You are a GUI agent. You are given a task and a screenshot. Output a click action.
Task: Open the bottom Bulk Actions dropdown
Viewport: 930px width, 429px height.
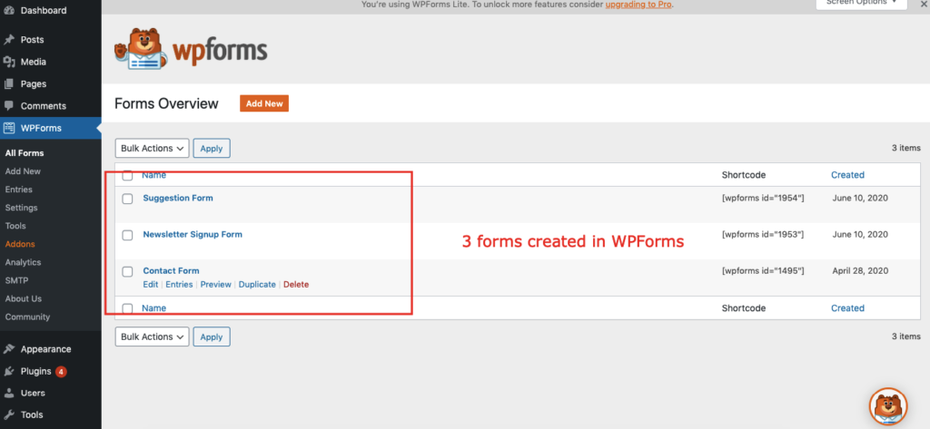152,336
